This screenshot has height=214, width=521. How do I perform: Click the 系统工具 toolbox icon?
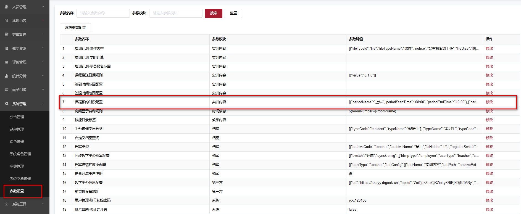pos(7,204)
